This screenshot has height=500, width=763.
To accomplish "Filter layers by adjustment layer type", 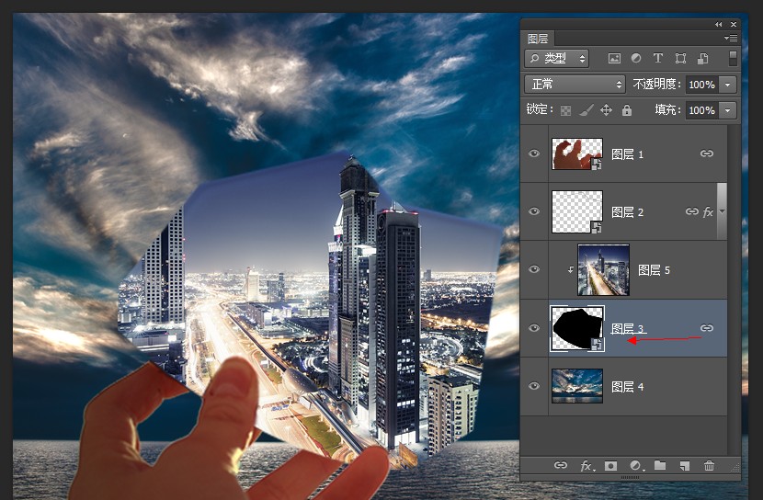I will click(x=636, y=59).
